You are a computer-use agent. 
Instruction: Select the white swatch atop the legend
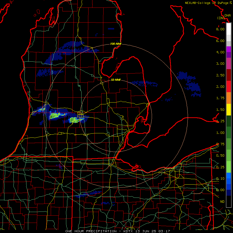click(x=229, y=29)
